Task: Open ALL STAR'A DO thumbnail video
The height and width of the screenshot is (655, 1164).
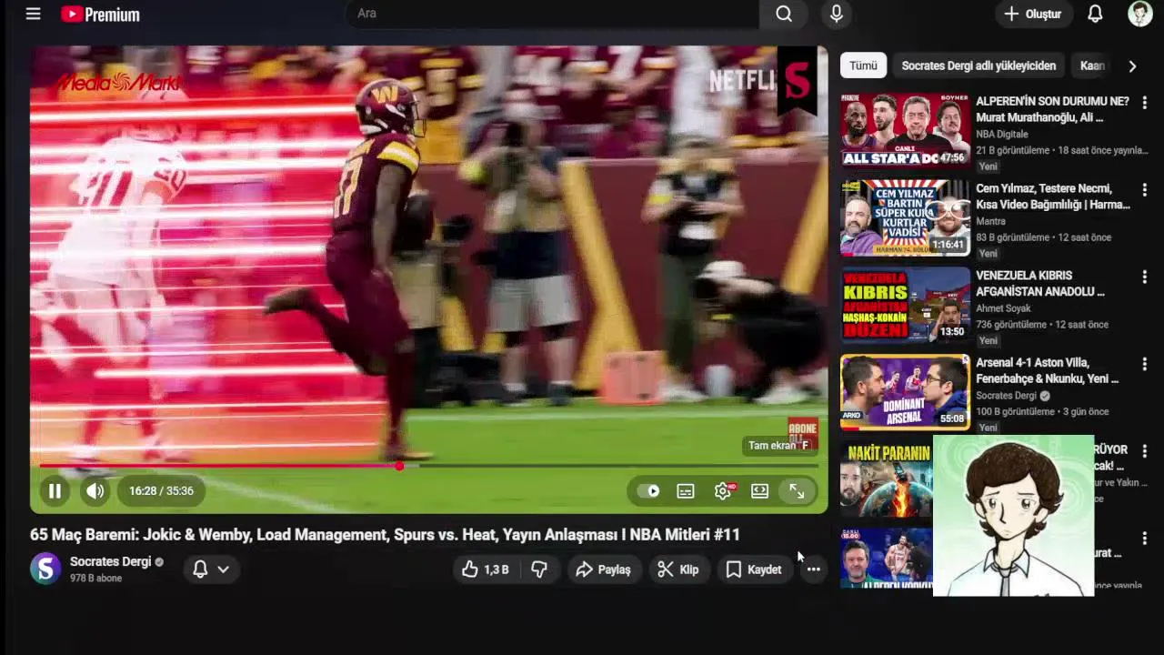Action: click(x=905, y=129)
